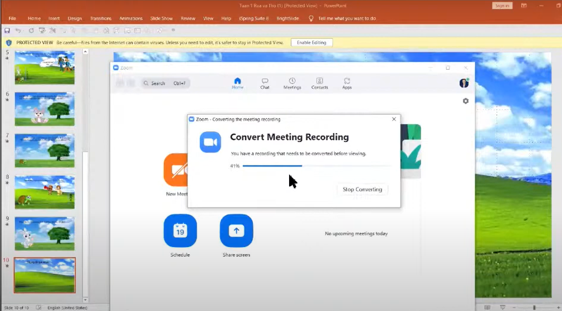Stop converting the meeting recording

pyautogui.click(x=362, y=189)
